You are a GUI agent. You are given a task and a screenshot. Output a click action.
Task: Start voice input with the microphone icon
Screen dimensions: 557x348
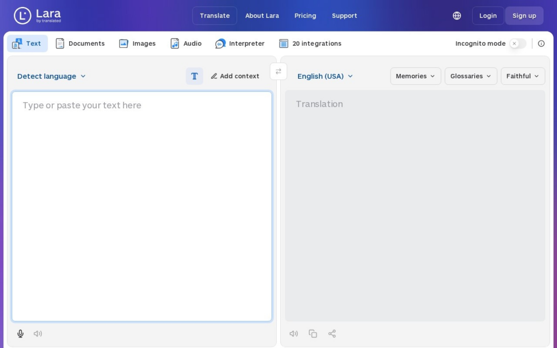(20, 333)
